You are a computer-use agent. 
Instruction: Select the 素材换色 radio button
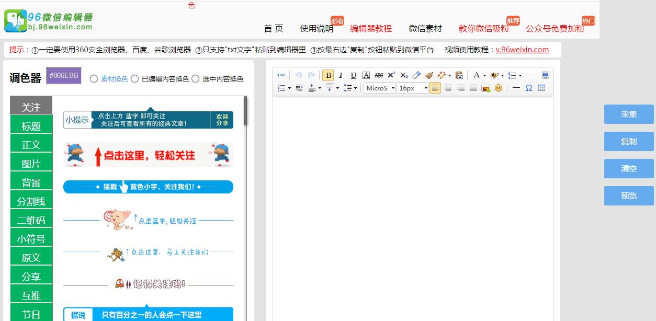pos(94,79)
